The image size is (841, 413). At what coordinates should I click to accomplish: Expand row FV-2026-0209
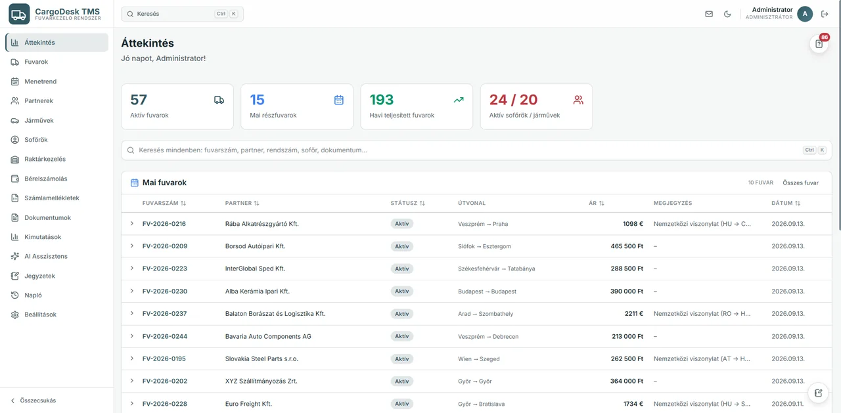(132, 246)
